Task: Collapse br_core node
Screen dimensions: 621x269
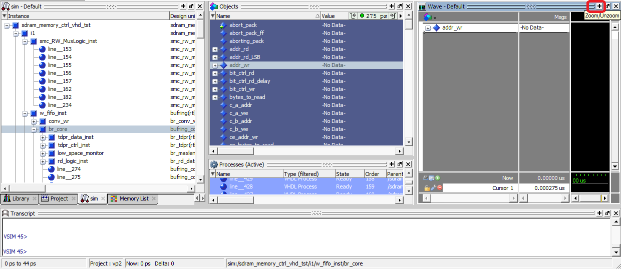Action: click(34, 129)
